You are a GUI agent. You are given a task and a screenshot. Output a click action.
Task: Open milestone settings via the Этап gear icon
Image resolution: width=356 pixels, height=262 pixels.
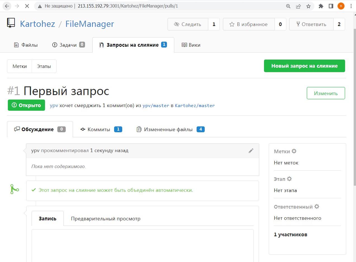[290, 179]
